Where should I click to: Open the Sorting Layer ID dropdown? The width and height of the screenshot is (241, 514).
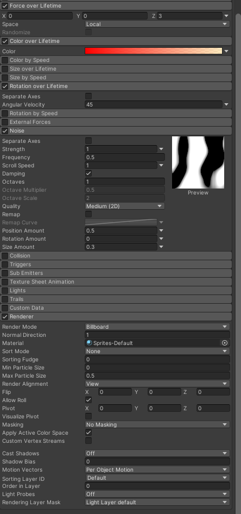pyautogui.click(x=157, y=478)
